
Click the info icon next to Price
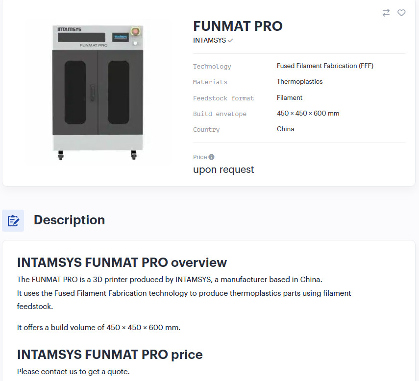point(212,157)
